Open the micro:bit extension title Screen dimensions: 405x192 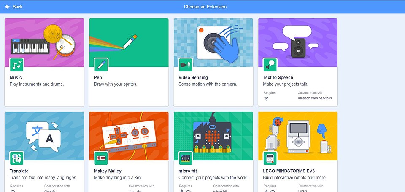pyautogui.click(x=188, y=171)
